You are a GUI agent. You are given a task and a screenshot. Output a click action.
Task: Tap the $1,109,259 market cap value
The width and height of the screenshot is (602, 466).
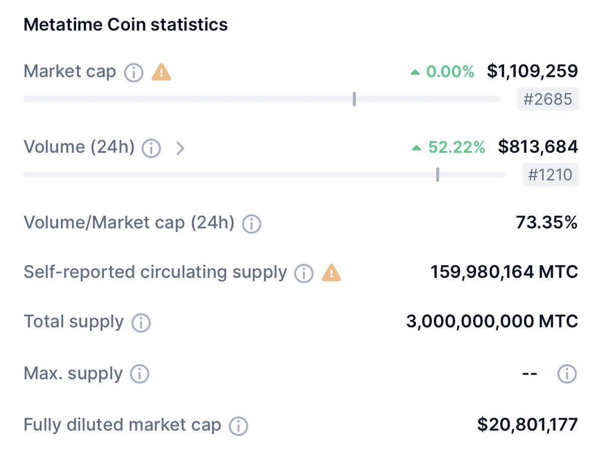tap(532, 71)
